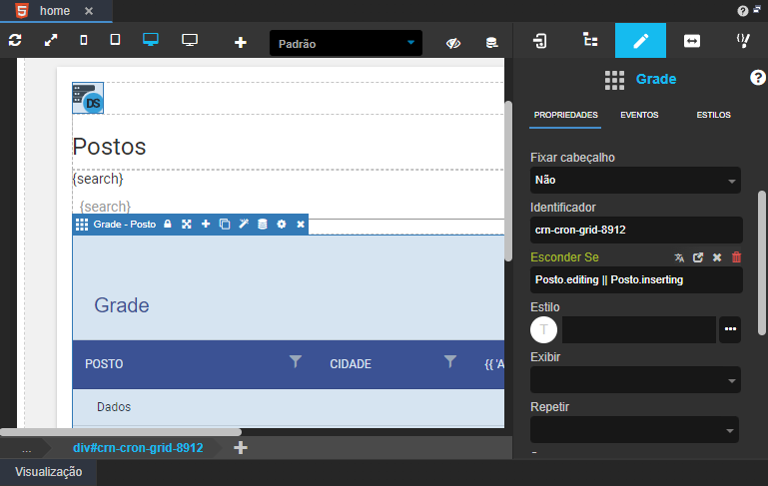The height and width of the screenshot is (486, 768).
Task: Open the Exibir dropdown
Action: coord(635,380)
